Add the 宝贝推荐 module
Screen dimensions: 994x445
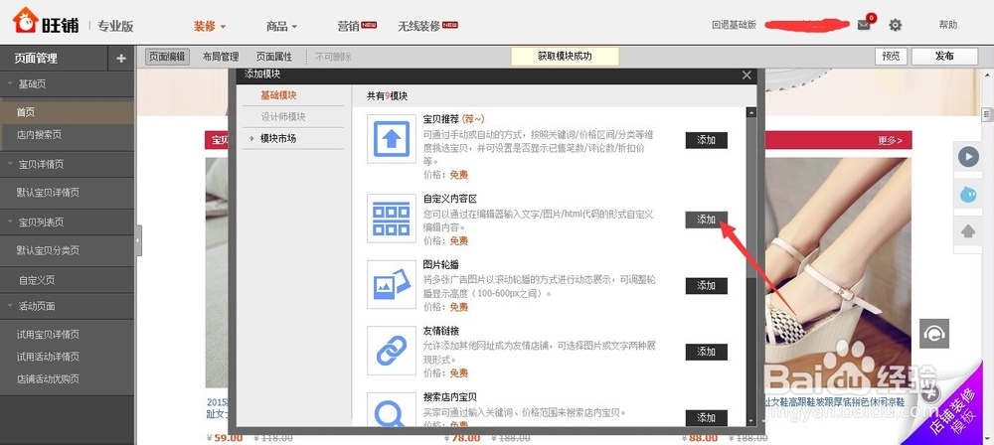pos(706,140)
